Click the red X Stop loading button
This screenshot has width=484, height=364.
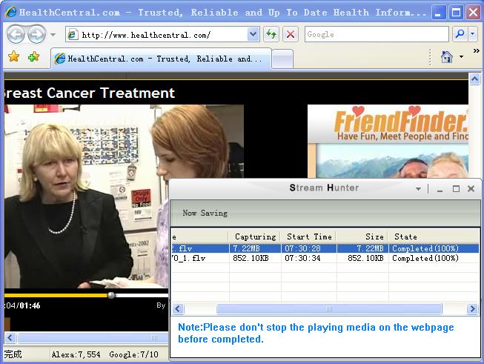(x=290, y=34)
